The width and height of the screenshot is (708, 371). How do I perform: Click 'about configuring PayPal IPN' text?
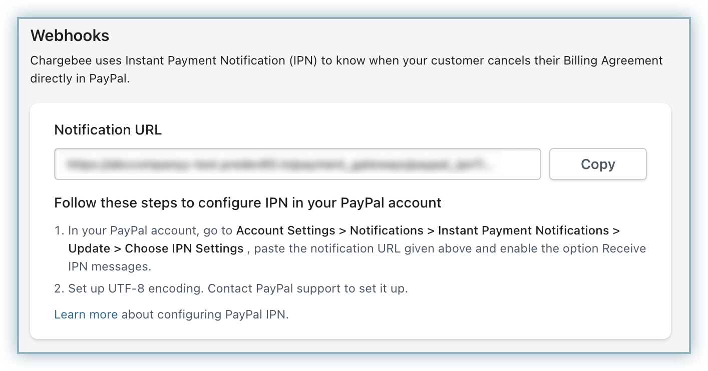pyautogui.click(x=205, y=314)
